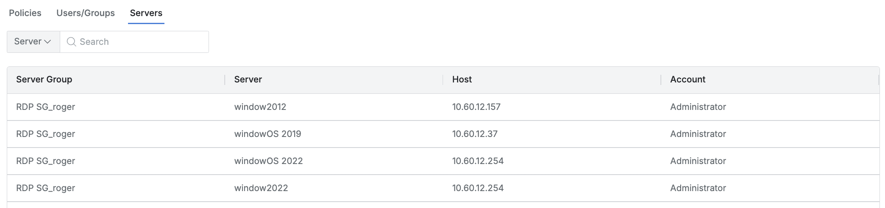
Task: Click the Host column header
Action: (462, 79)
